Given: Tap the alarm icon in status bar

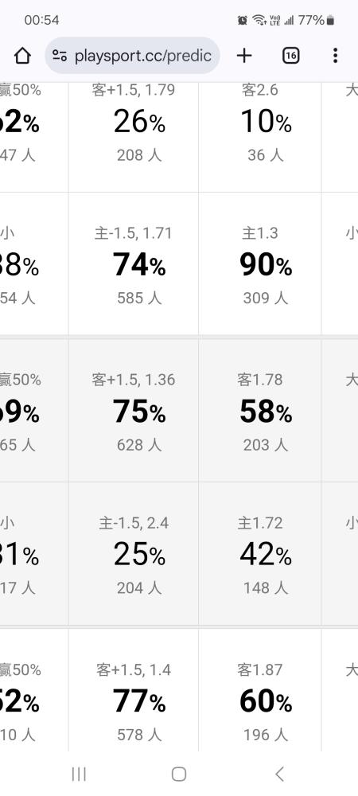Looking at the screenshot, I should coord(243,21).
